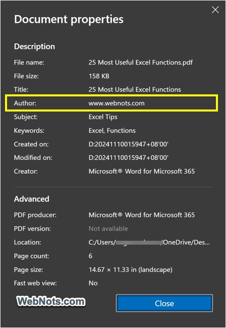This screenshot has height=328, width=226.
Task: Select author value www.webnots.com
Action: pos(116,103)
